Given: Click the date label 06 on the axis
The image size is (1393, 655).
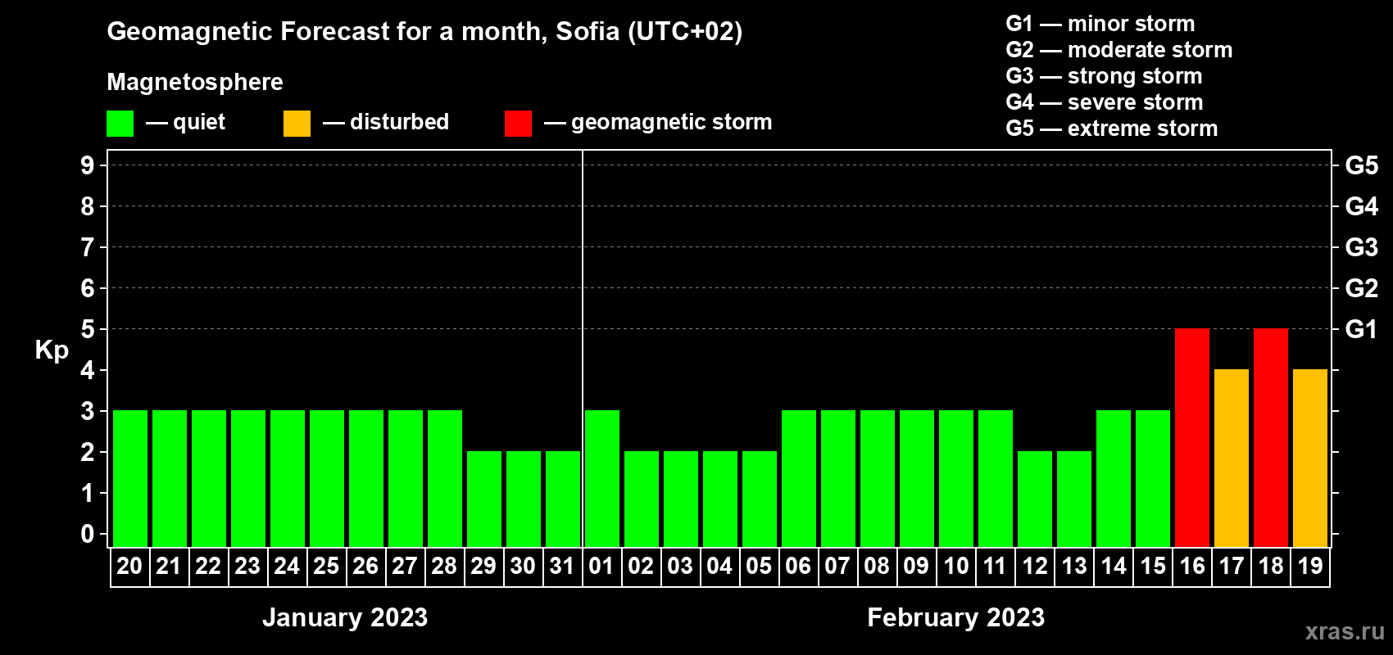Looking at the screenshot, I should (x=798, y=567).
